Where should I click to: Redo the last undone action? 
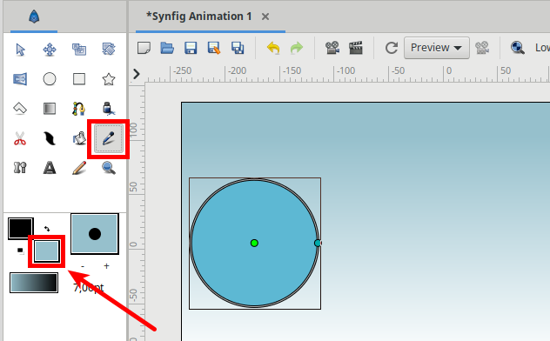(x=297, y=48)
